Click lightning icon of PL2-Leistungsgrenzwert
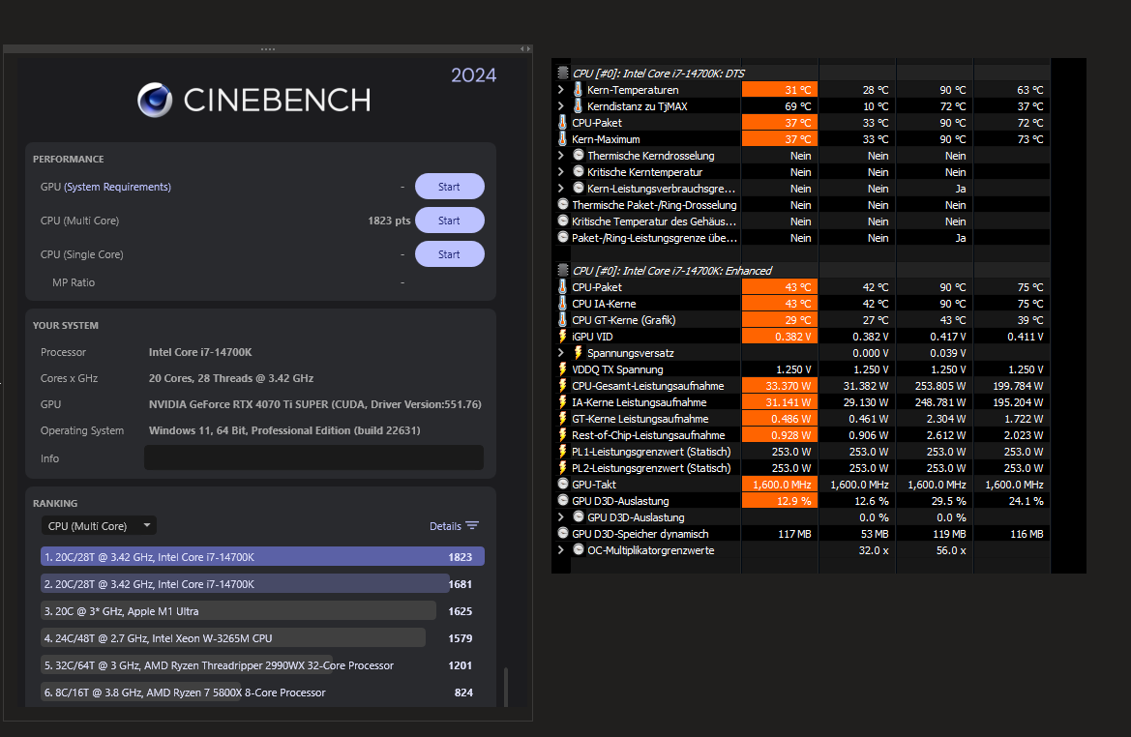 click(563, 468)
